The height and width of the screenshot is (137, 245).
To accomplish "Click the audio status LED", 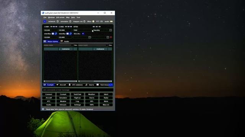I will point(111,21).
